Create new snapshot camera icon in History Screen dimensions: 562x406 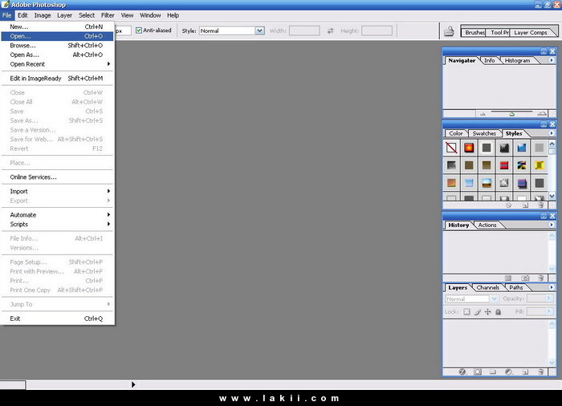coord(525,278)
